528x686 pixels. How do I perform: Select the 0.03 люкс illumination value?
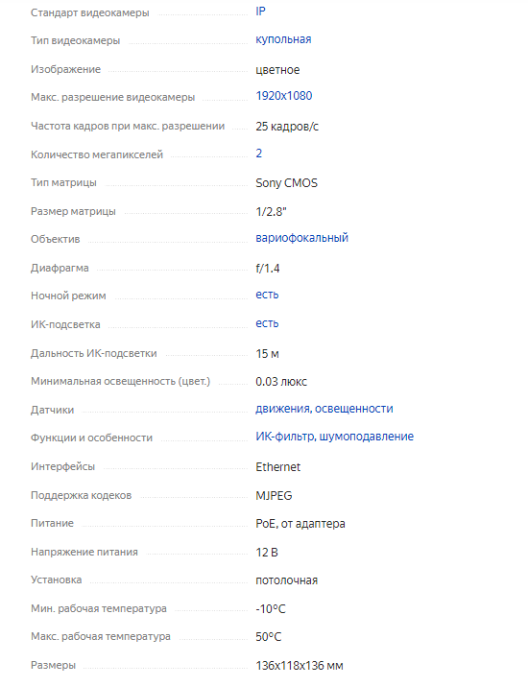281,382
